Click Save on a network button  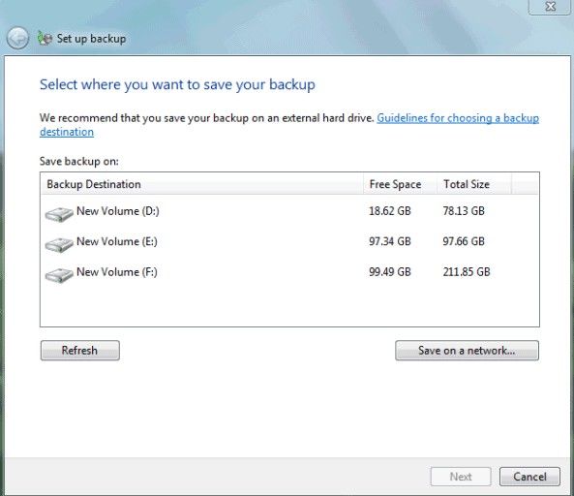(x=467, y=351)
